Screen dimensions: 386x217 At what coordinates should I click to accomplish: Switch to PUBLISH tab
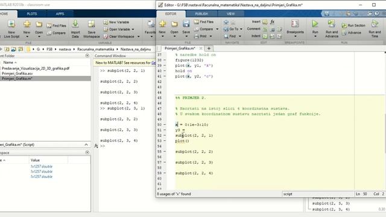point(201,14)
